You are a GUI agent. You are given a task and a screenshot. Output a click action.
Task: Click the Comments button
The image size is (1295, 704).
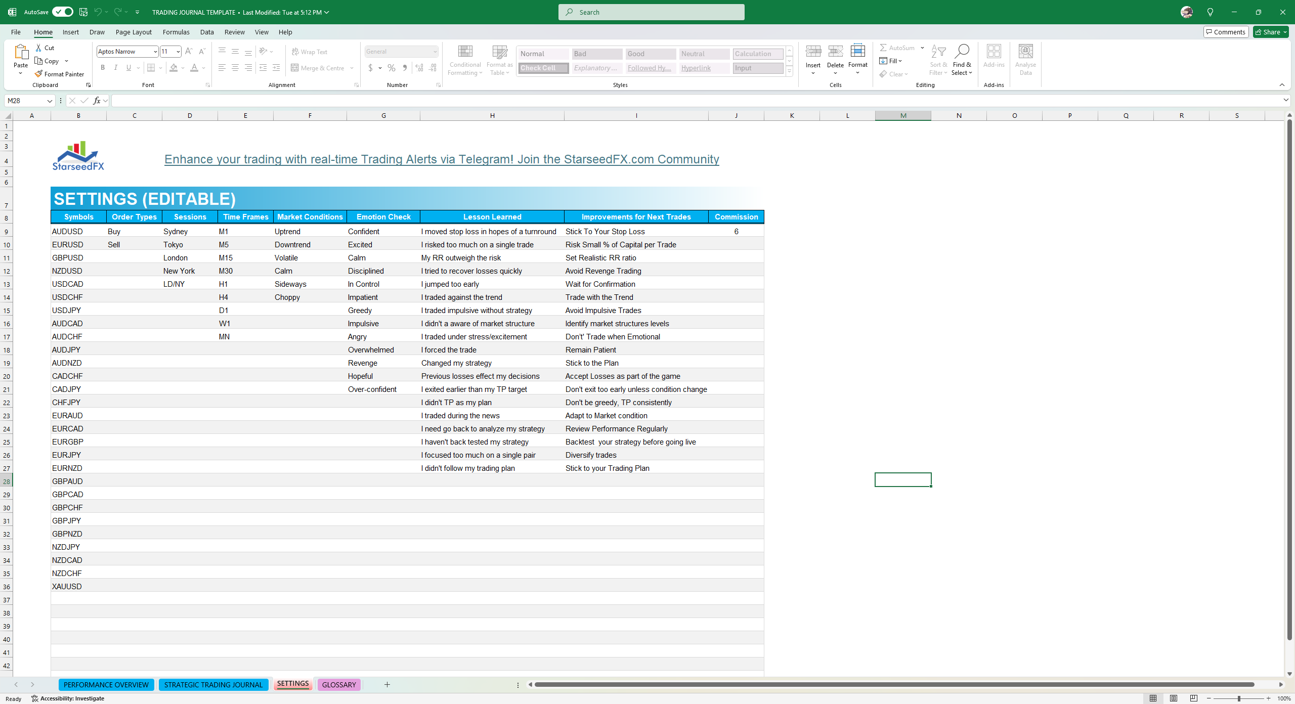click(1226, 32)
